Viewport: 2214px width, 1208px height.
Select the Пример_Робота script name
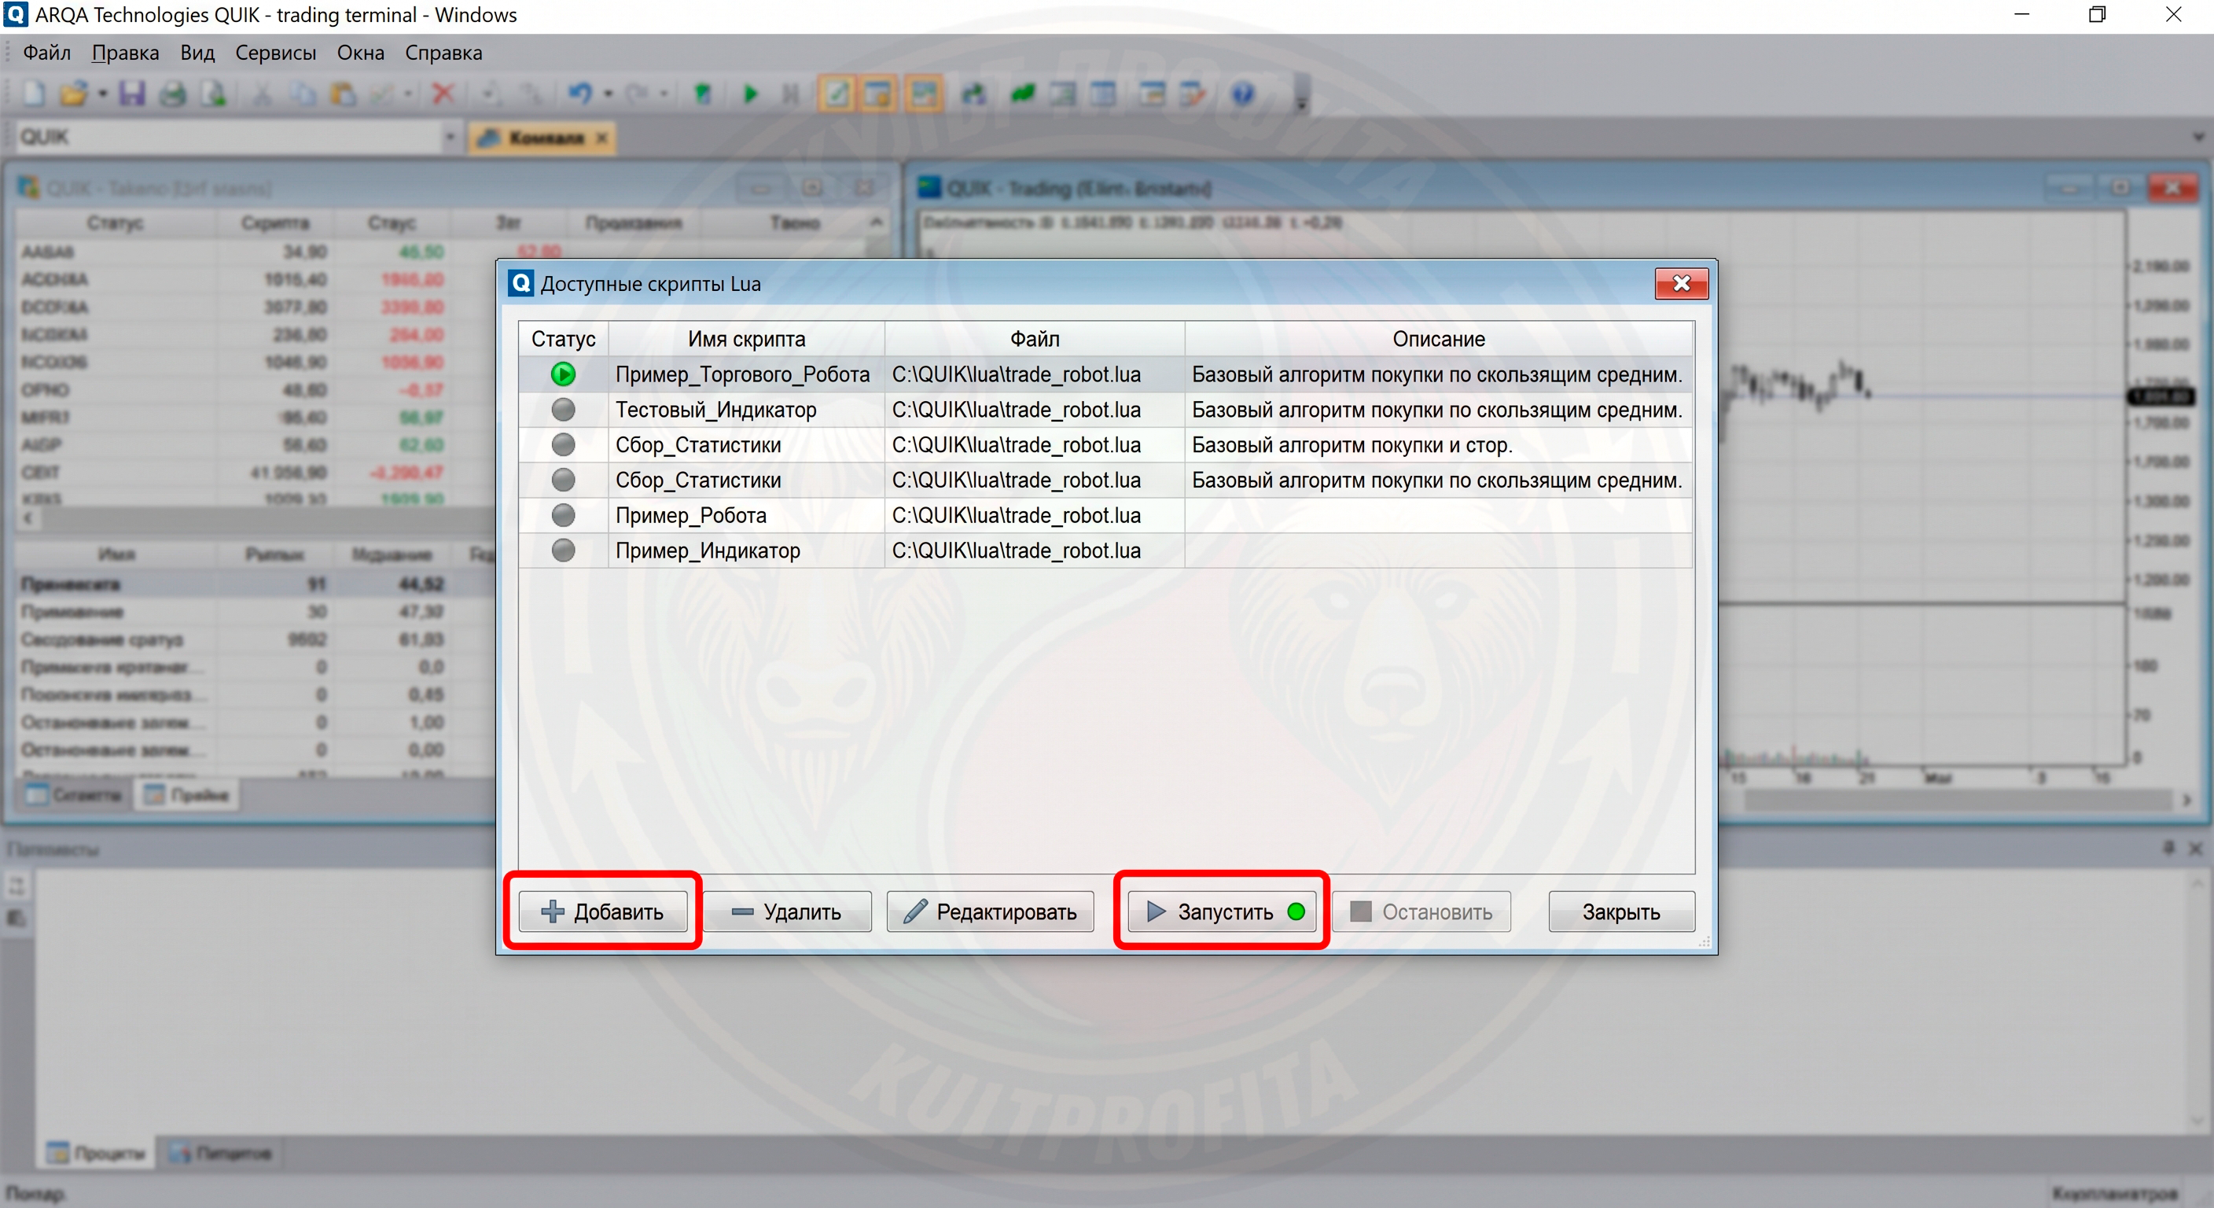click(x=691, y=515)
